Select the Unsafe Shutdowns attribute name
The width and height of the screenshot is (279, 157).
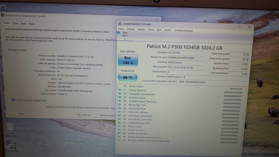[138, 134]
